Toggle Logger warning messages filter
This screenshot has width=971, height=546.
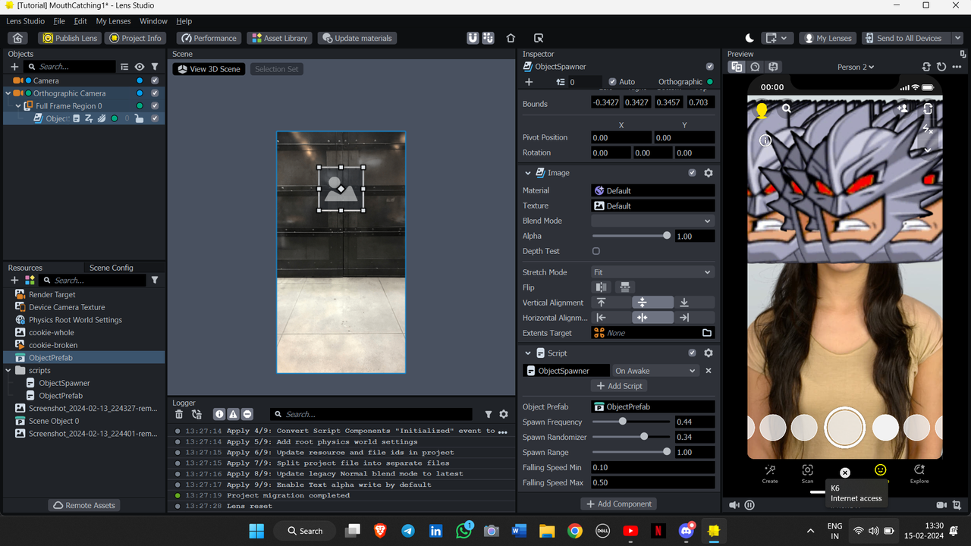[233, 414]
